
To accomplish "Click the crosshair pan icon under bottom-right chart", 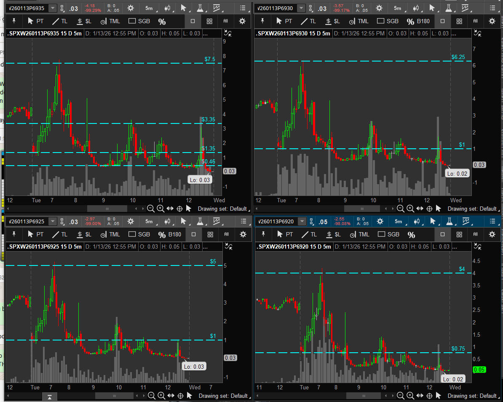I will 429,396.
